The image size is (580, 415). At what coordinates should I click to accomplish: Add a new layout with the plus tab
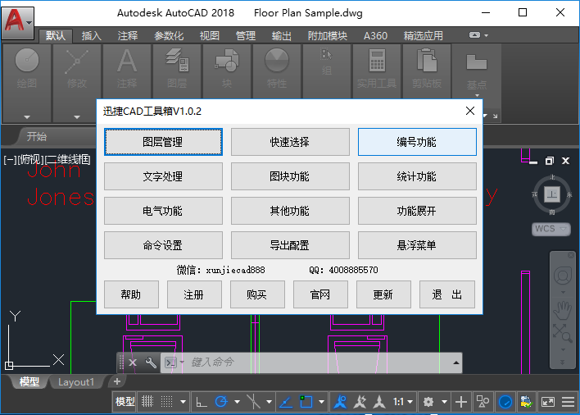pyautogui.click(x=117, y=381)
